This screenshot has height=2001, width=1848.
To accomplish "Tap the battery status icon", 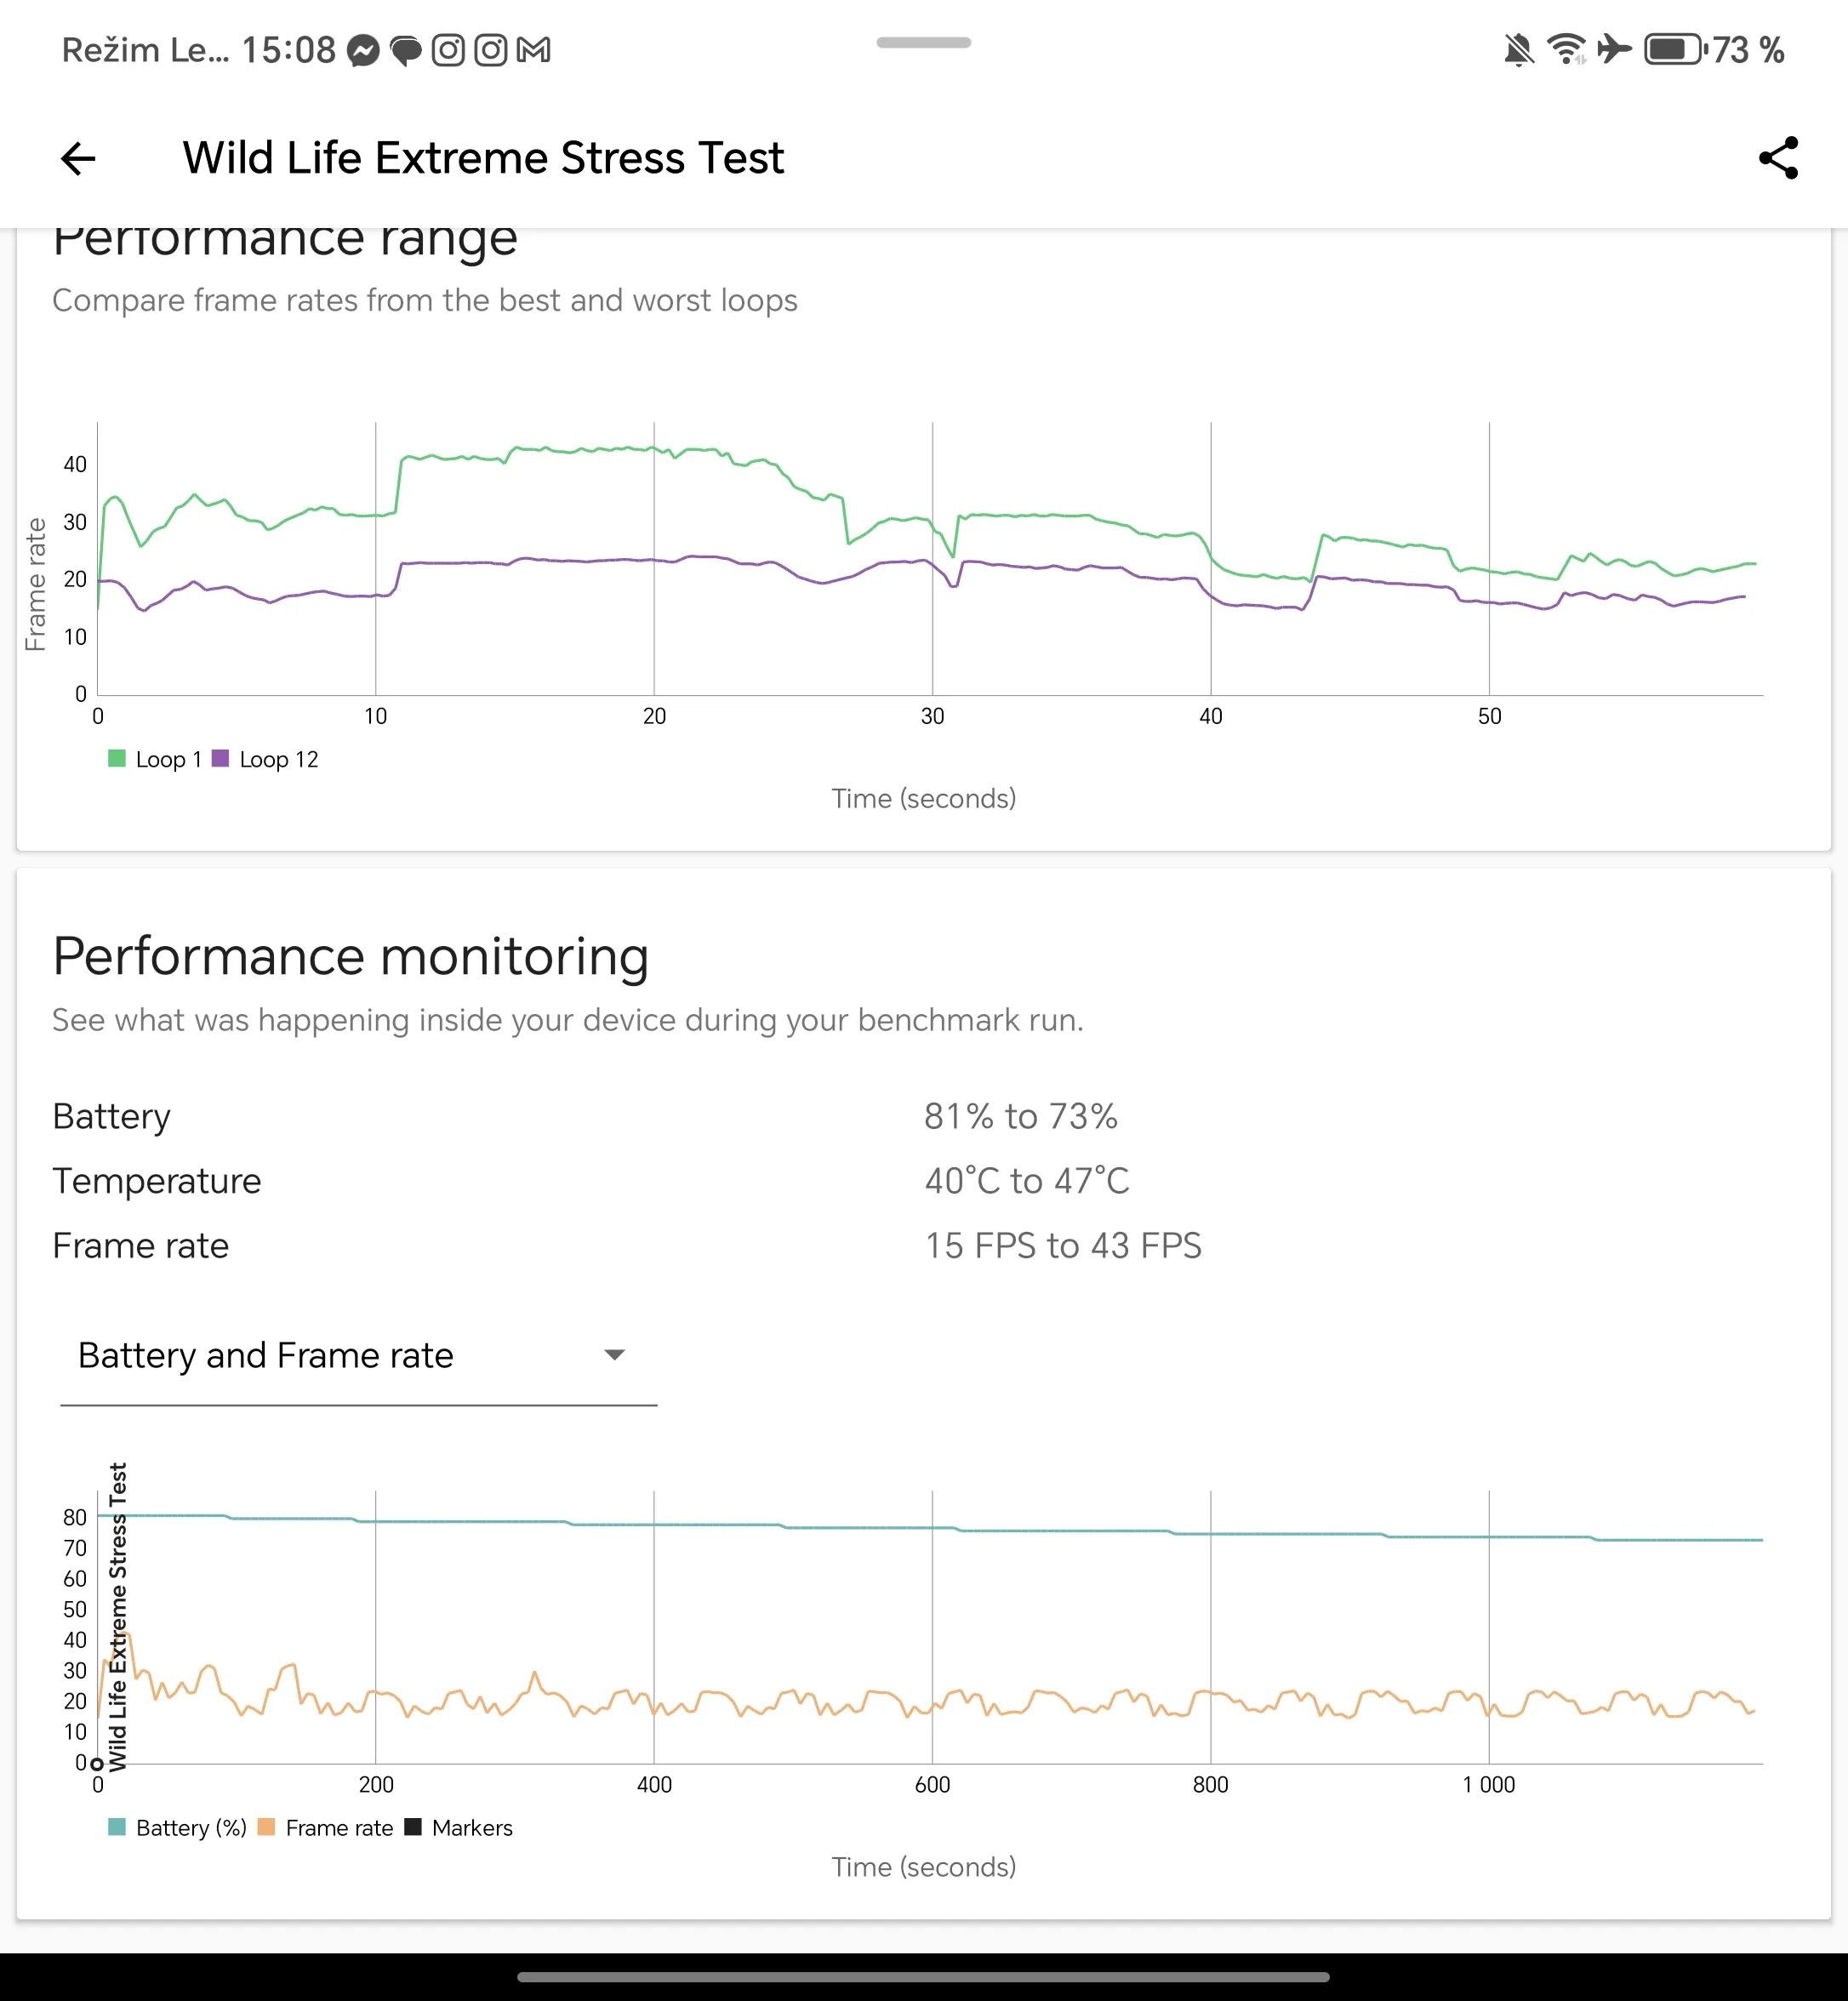I will click(x=1675, y=49).
